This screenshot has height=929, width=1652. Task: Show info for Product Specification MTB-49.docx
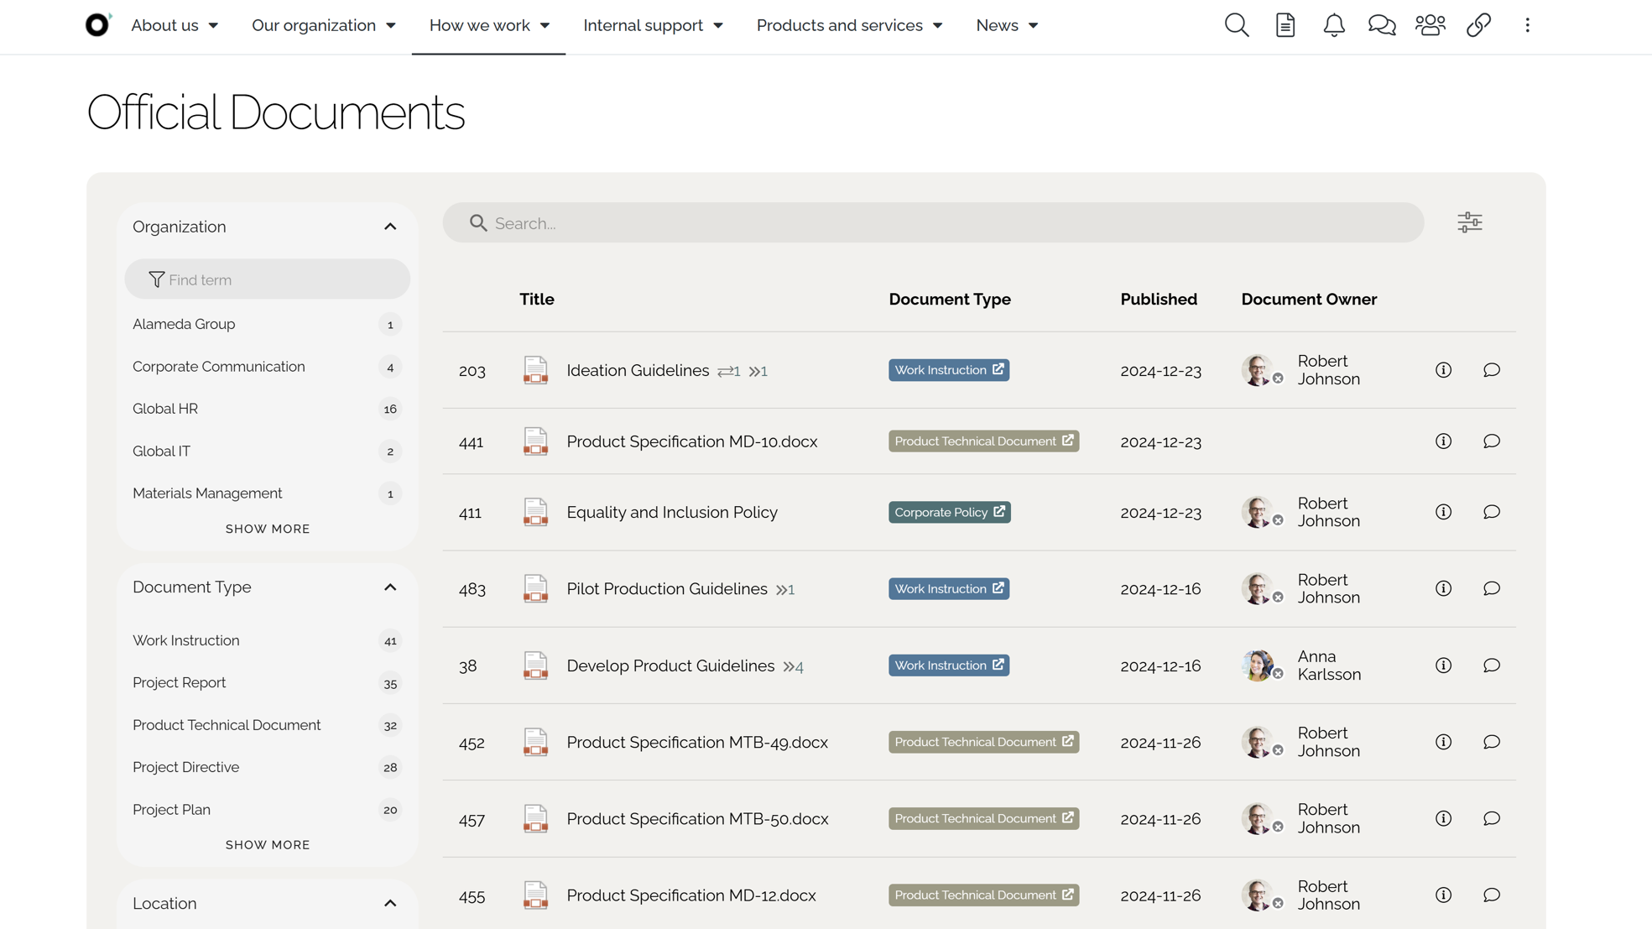(x=1443, y=742)
